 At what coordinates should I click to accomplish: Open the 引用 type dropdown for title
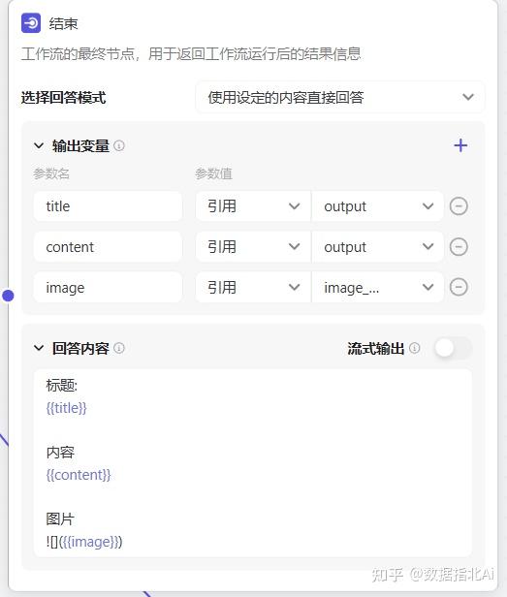click(253, 206)
